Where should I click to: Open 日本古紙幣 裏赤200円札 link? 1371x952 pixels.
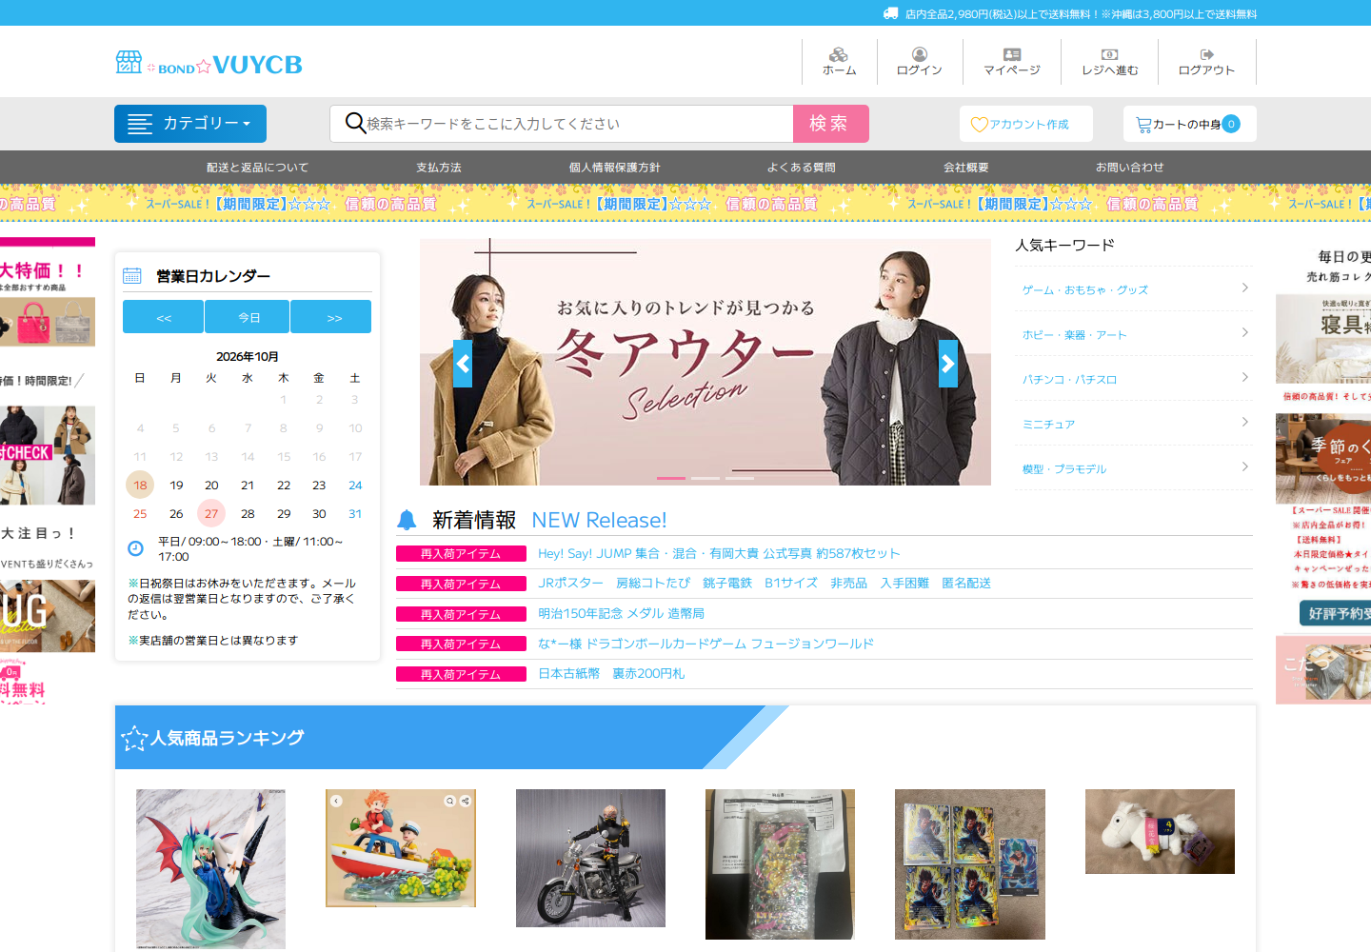pos(611,673)
